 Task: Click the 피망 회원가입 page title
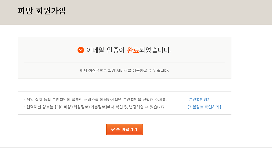[x=42, y=11]
